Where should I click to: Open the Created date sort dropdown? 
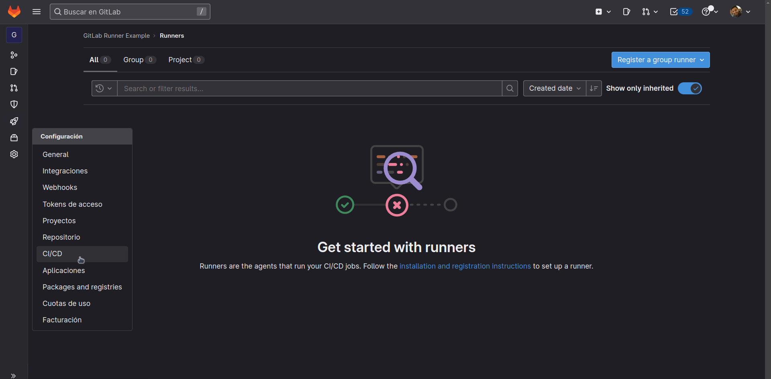555,88
